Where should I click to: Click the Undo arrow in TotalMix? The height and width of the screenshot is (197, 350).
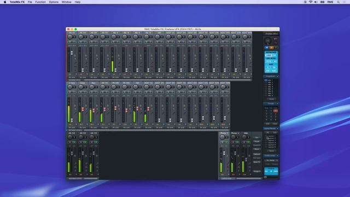[x=276, y=39]
